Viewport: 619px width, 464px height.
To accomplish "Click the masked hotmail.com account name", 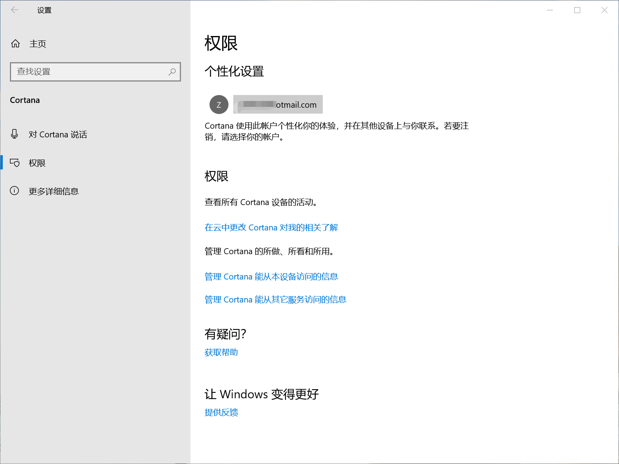I will pyautogui.click(x=277, y=104).
